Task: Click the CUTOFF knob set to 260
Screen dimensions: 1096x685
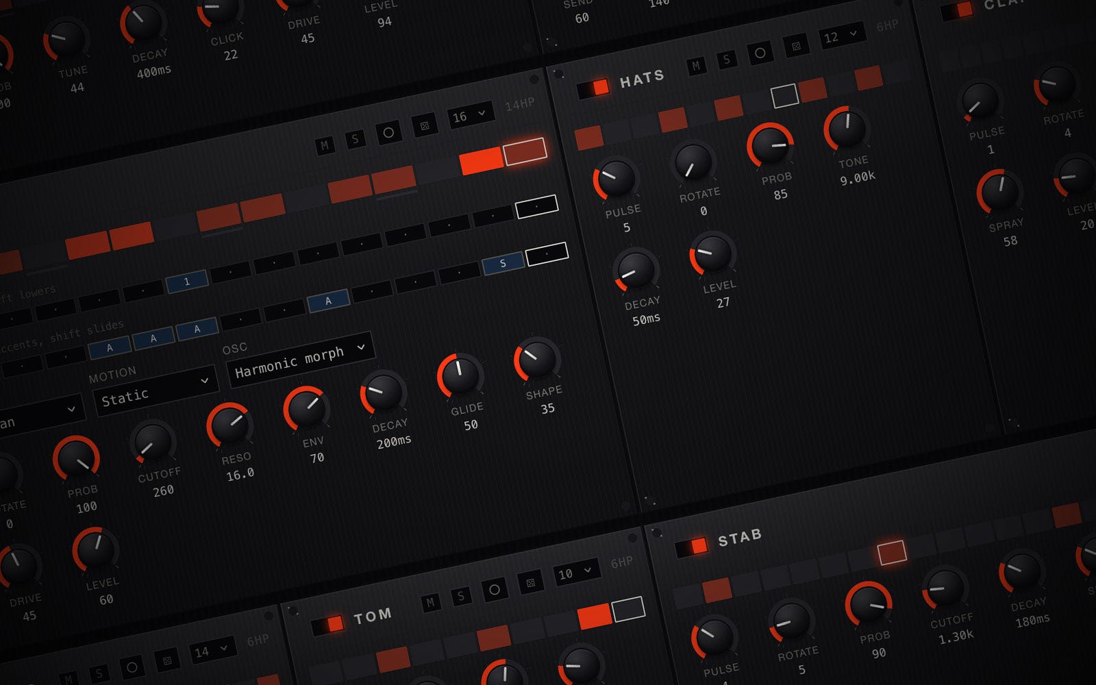Action: (x=153, y=443)
